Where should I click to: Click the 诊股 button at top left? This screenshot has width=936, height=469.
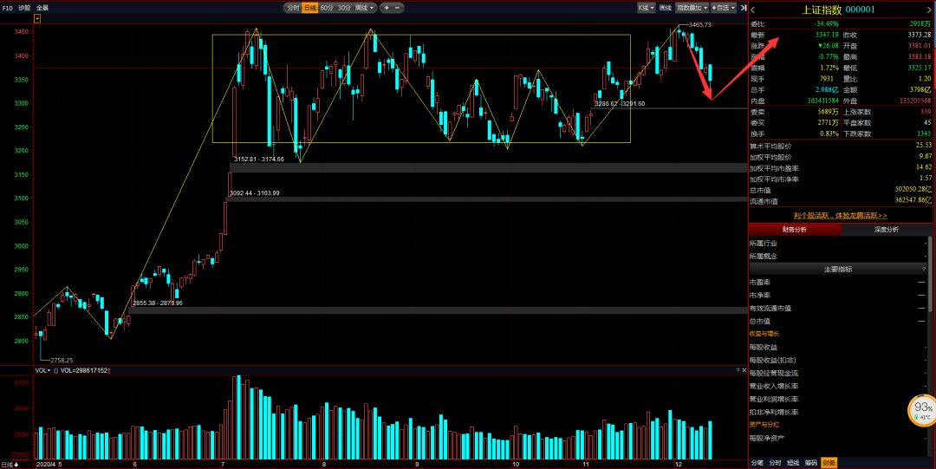coord(24,8)
